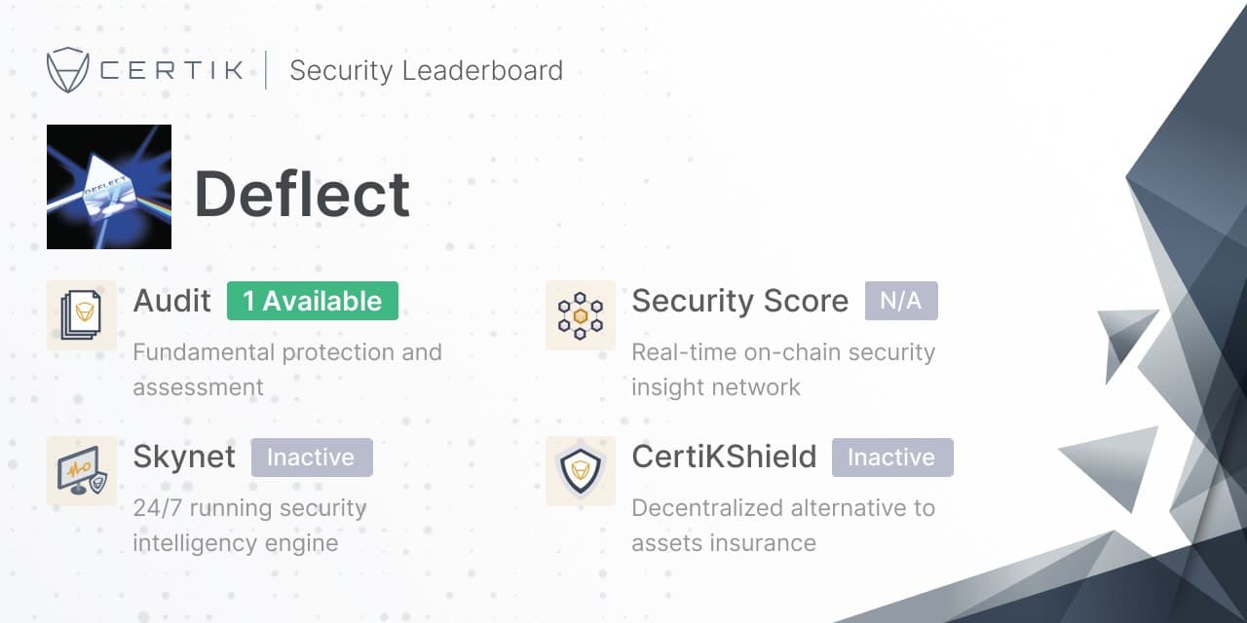Click the Security Score hexagon network icon
Image resolution: width=1247 pixels, height=623 pixels.
[x=581, y=315]
